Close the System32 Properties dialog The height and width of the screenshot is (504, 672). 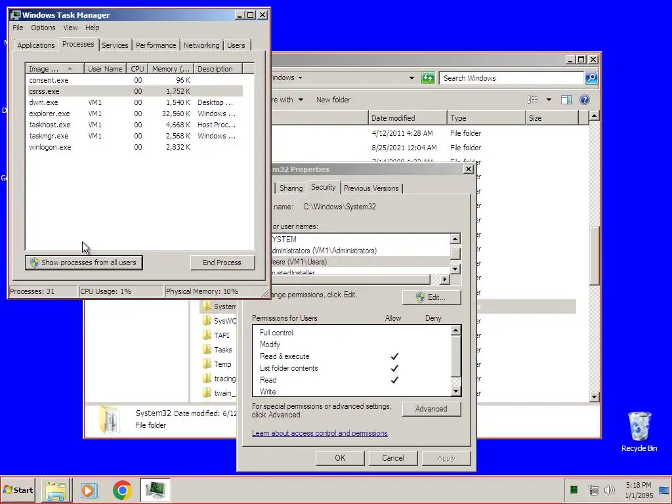[469, 169]
